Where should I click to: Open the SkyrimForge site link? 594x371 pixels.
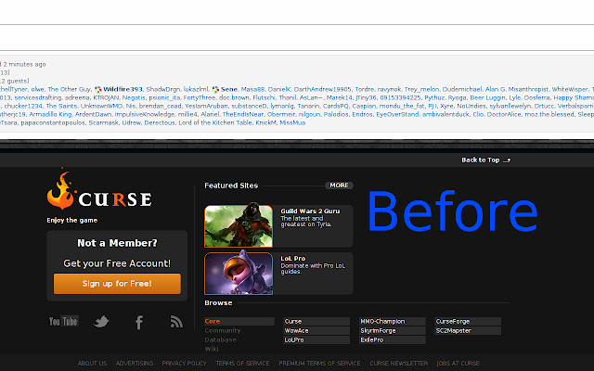click(x=392, y=330)
